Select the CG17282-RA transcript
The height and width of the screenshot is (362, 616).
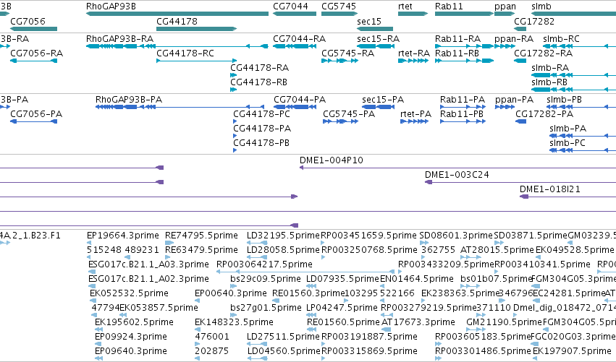[520, 61]
